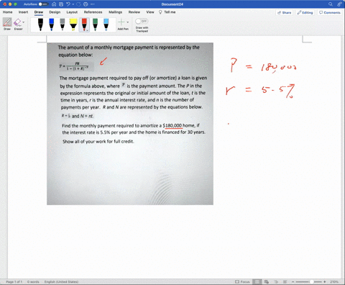
Task: Open the Design ribbon tab
Action: [x=55, y=12]
